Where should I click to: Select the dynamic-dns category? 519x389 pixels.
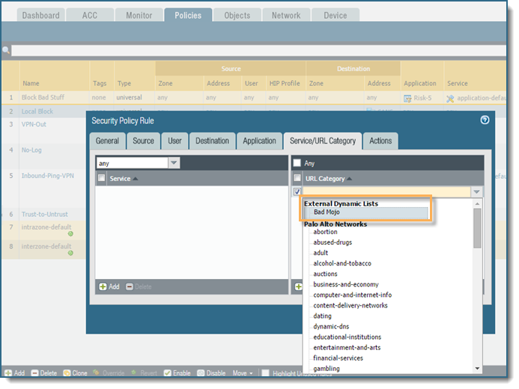tap(331, 326)
